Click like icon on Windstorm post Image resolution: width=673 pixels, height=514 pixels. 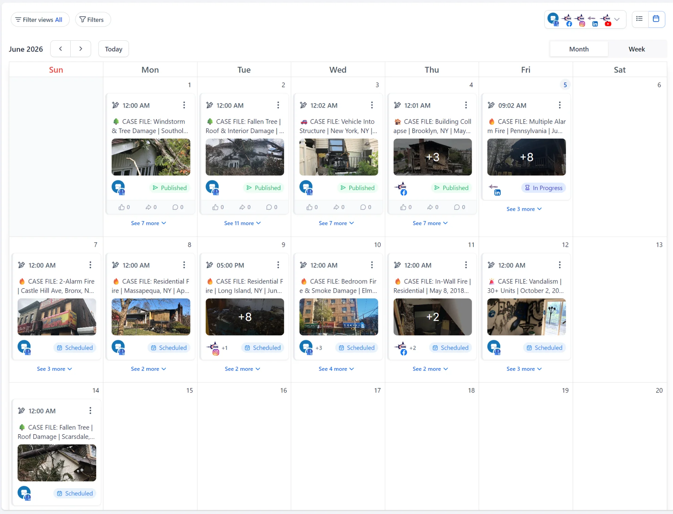click(122, 207)
